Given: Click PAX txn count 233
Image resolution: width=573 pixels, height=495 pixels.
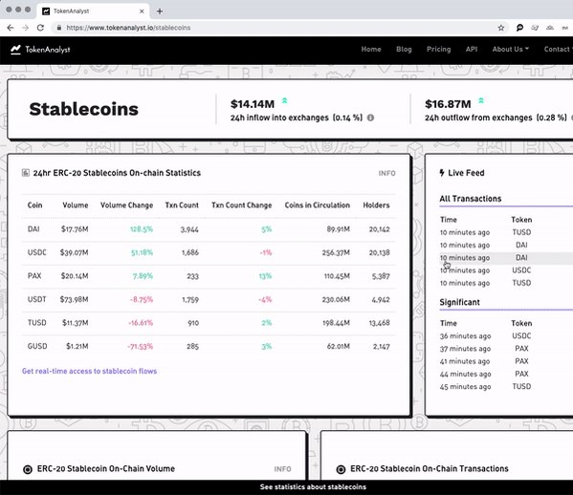Looking at the screenshot, I should point(192,276).
